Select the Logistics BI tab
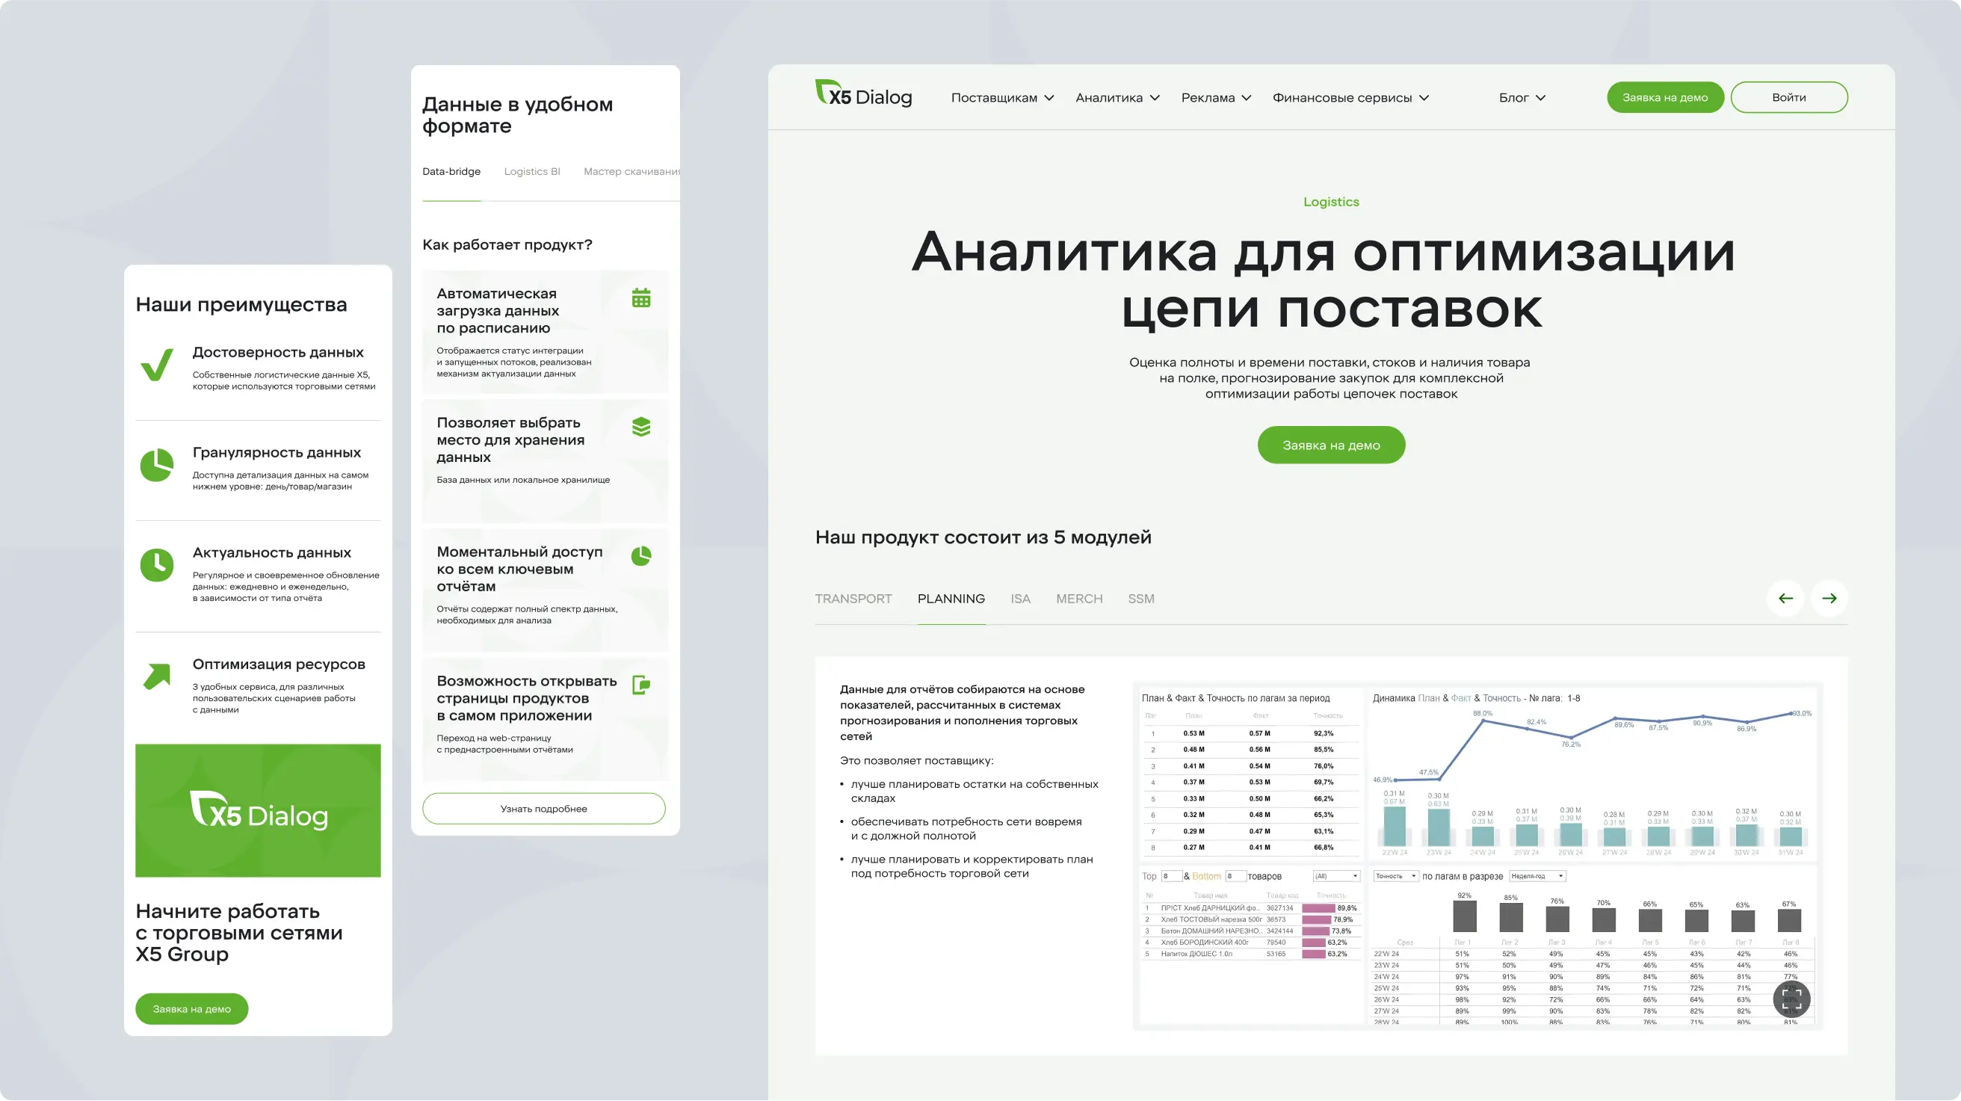1961x1101 pixels. coord(531,171)
